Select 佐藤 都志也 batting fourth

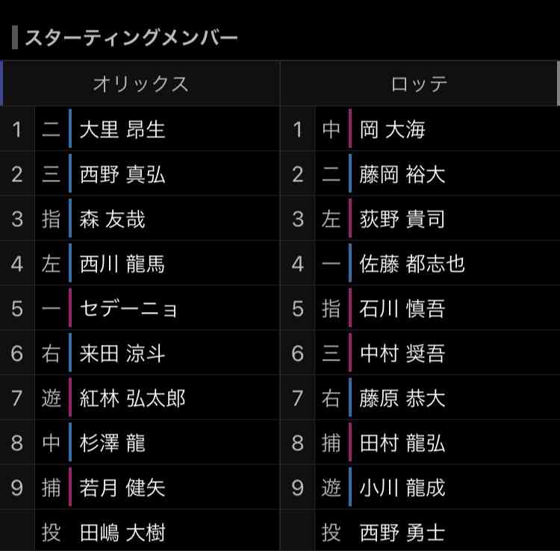pos(412,264)
